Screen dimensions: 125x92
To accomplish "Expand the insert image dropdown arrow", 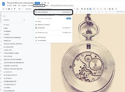I will click(x=79, y=9).
